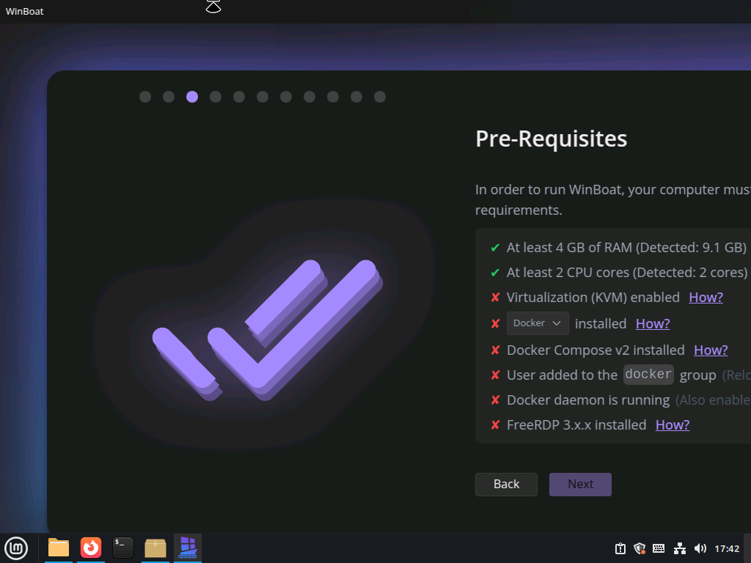The width and height of the screenshot is (751, 563).
Task: Click the security shield tray icon
Action: pos(640,548)
